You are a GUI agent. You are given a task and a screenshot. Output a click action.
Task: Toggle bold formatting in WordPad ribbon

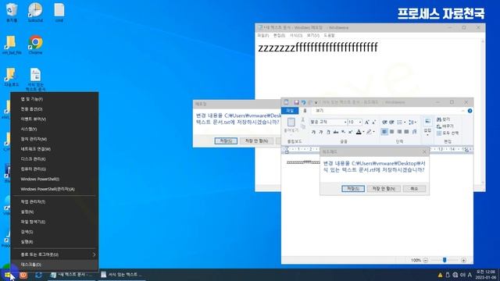(314, 132)
